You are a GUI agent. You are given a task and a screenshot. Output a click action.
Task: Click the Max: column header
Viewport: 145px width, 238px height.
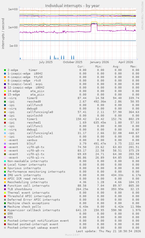click(134, 67)
